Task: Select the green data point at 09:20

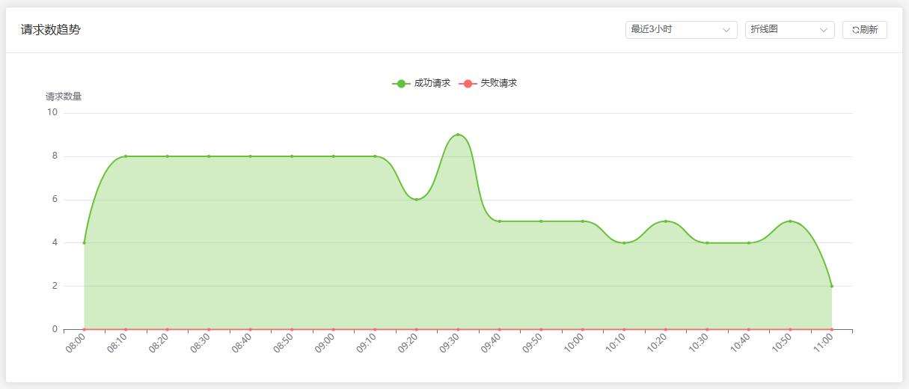Action: pyautogui.click(x=417, y=199)
